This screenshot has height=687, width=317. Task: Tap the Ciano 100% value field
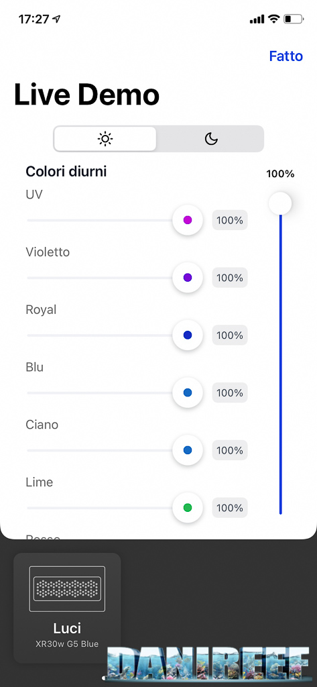point(230,450)
